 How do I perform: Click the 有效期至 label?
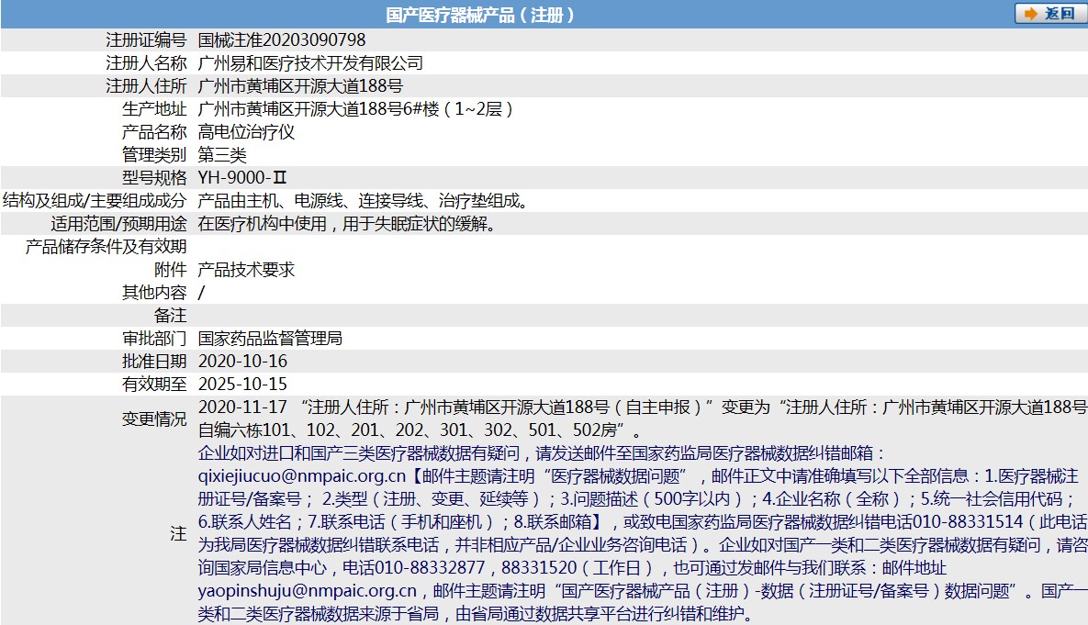(x=154, y=384)
